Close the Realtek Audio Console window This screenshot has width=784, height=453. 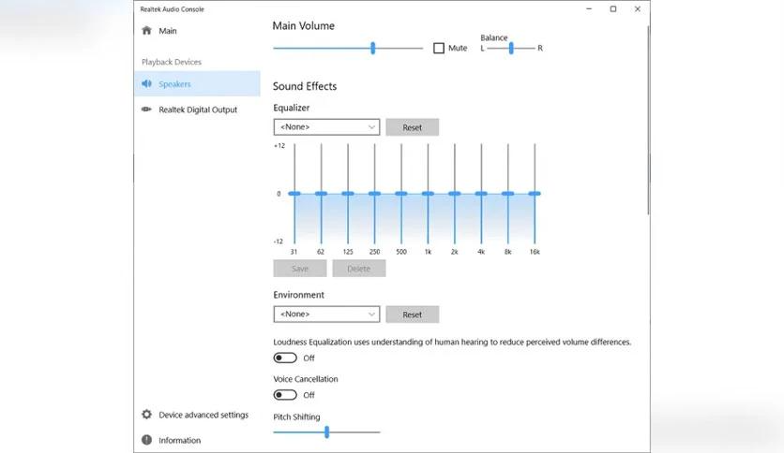638,9
